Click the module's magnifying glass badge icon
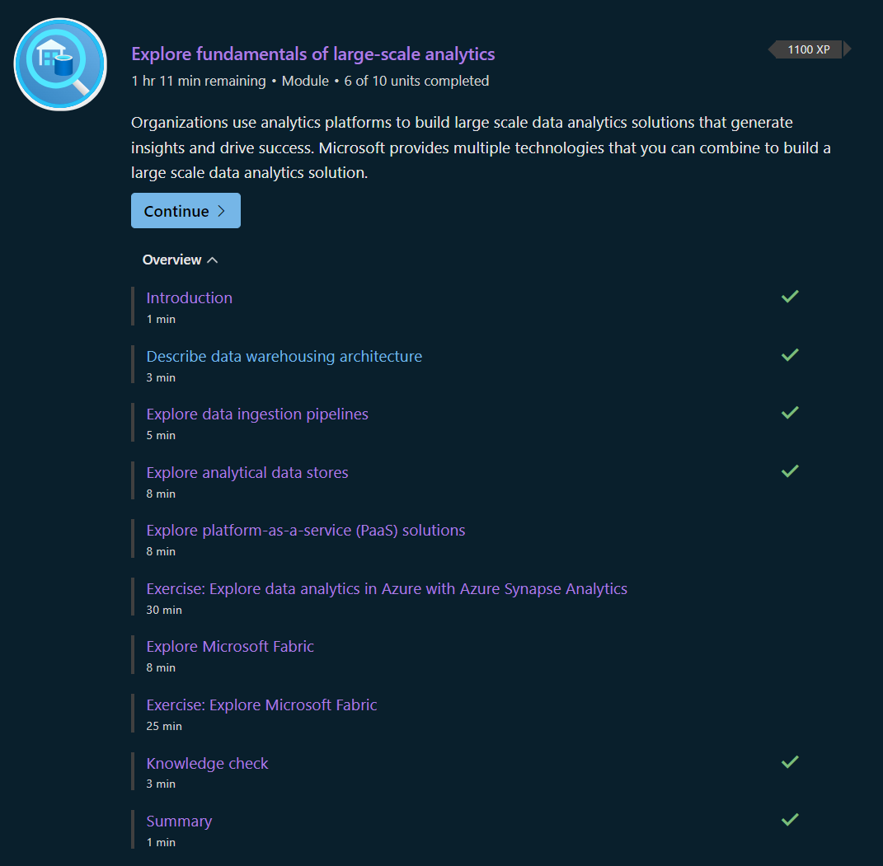The height and width of the screenshot is (866, 883). point(59,64)
